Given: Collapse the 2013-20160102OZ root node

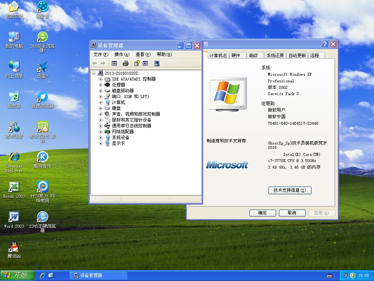Looking at the screenshot, I should (x=94, y=73).
